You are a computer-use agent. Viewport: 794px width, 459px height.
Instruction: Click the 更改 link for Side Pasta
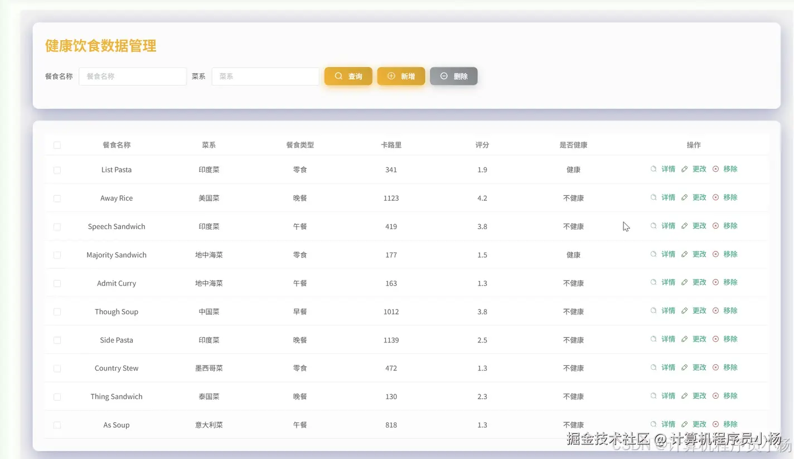[699, 339]
